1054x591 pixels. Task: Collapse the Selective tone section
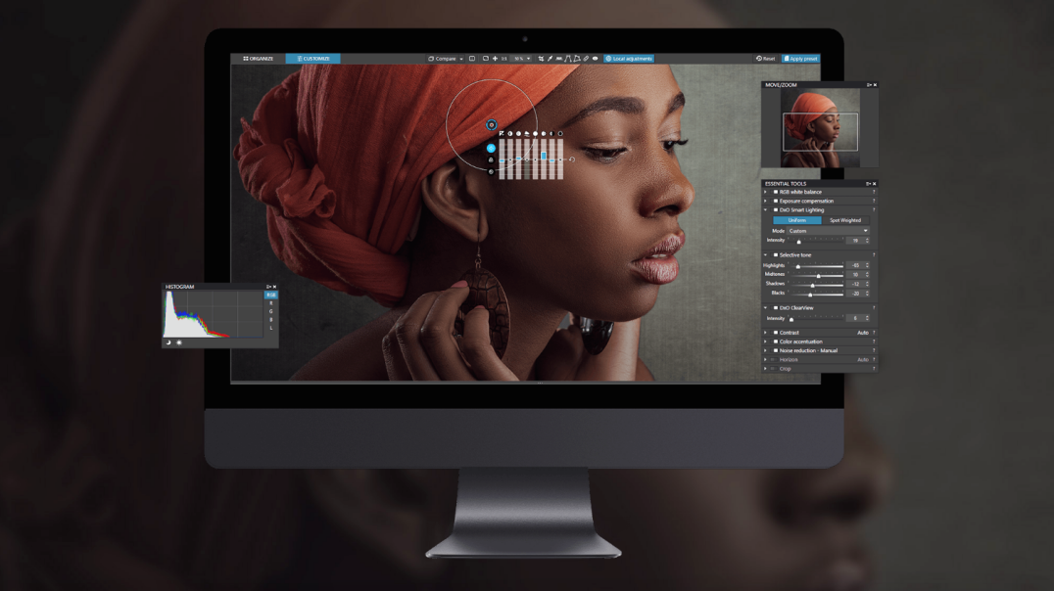(x=766, y=255)
